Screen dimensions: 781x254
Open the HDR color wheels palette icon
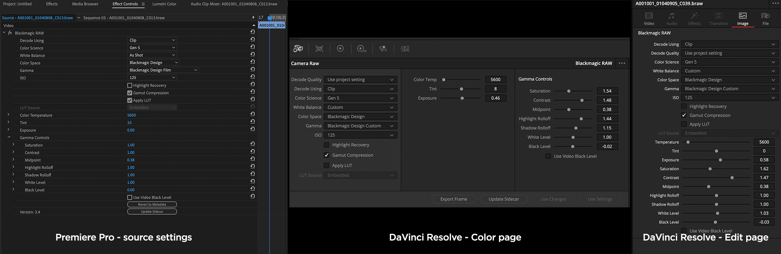click(362, 49)
